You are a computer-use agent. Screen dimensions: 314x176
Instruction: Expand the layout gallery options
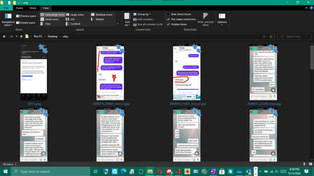click(117, 24)
